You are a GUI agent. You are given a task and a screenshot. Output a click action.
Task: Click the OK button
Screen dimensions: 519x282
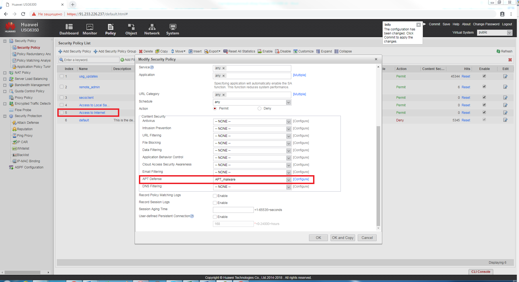pos(318,238)
